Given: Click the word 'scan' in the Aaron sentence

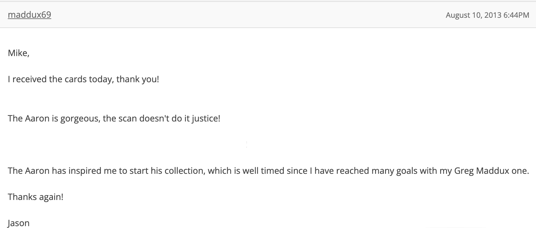Looking at the screenshot, I should (128, 118).
